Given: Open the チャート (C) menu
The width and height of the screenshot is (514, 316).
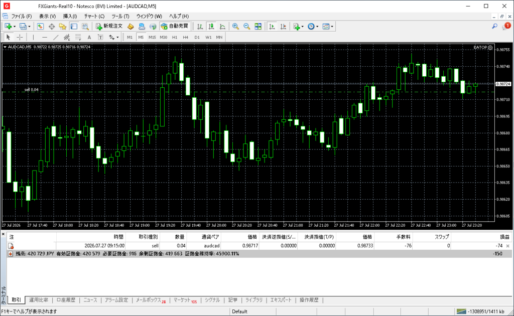Looking at the screenshot, I should click(94, 16).
